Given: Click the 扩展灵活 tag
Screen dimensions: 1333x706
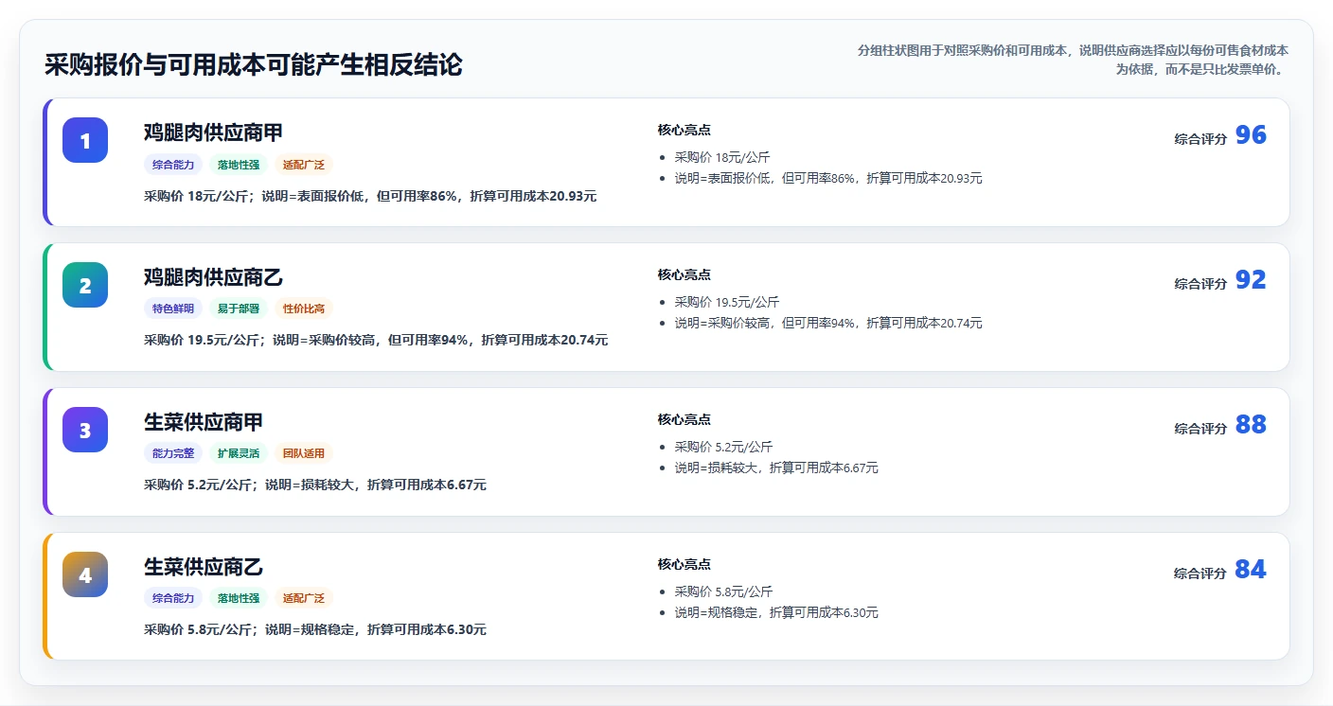Looking at the screenshot, I should (x=239, y=453).
